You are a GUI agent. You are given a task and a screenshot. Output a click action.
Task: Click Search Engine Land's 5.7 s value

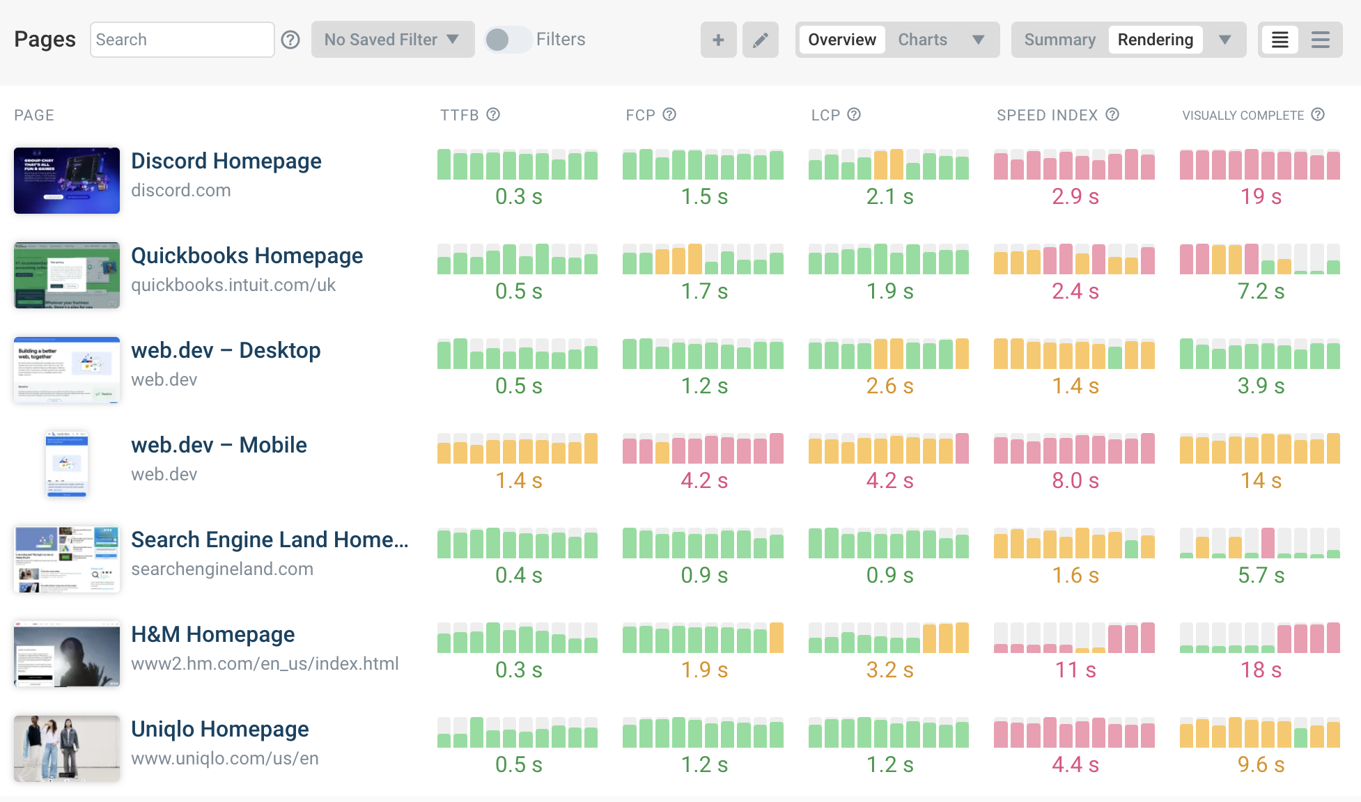[x=1261, y=575]
